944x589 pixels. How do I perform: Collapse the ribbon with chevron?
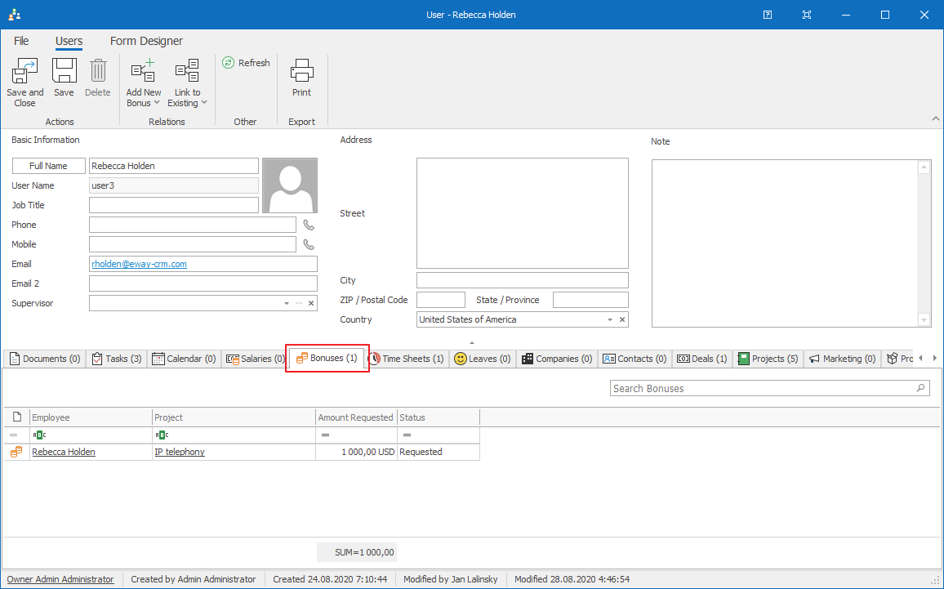click(x=936, y=118)
